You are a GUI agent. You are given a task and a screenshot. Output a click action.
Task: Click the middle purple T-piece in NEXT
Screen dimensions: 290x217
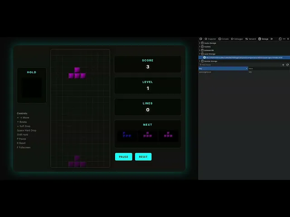pos(148,135)
